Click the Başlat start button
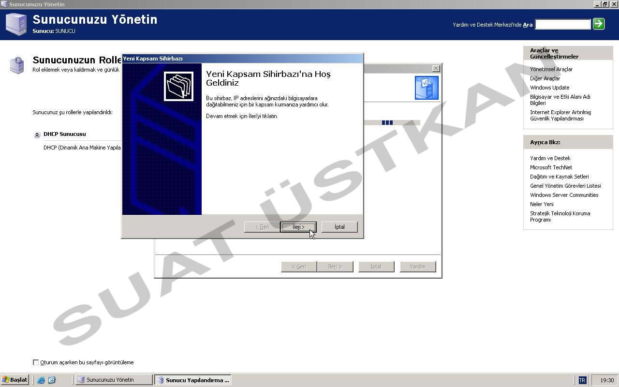Image resolution: width=619 pixels, height=387 pixels. click(x=15, y=380)
